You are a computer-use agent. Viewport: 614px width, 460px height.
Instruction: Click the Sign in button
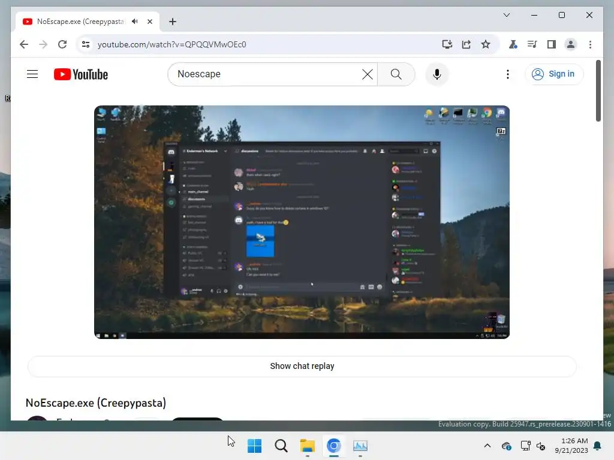point(554,74)
